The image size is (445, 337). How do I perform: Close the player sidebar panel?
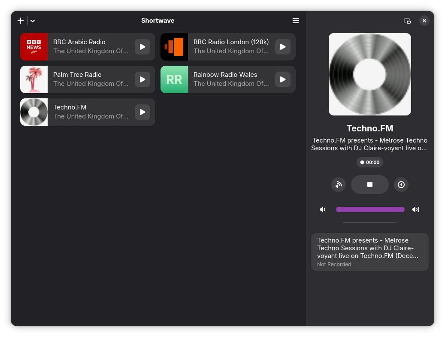coord(424,21)
